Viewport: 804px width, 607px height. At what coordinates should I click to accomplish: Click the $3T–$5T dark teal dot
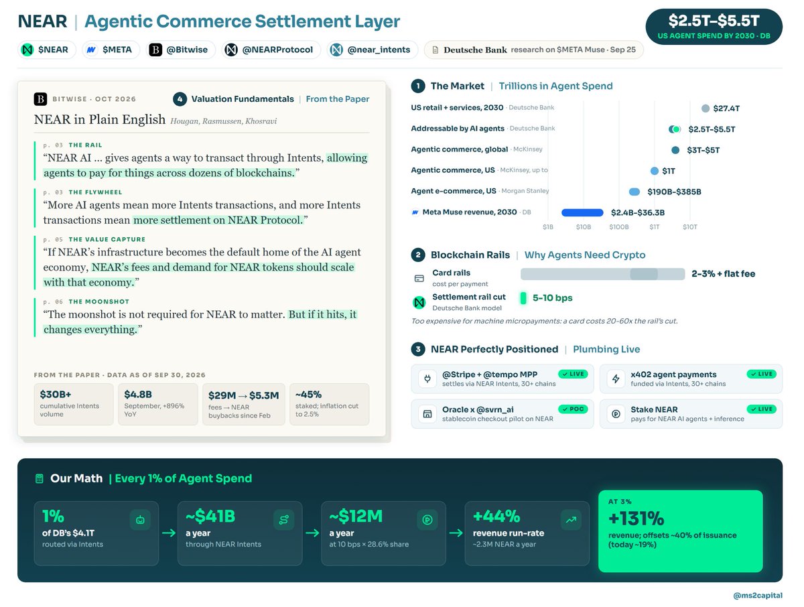[675, 150]
